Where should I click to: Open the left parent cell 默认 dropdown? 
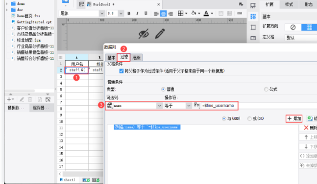coord(301,38)
